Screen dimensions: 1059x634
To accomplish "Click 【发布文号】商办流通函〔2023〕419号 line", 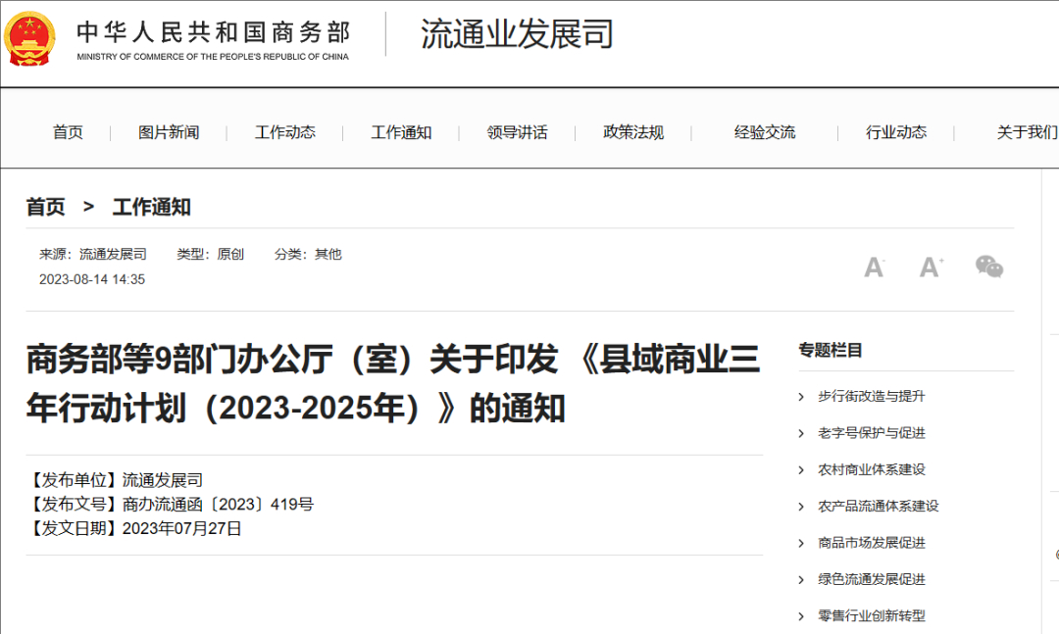I will click(171, 505).
